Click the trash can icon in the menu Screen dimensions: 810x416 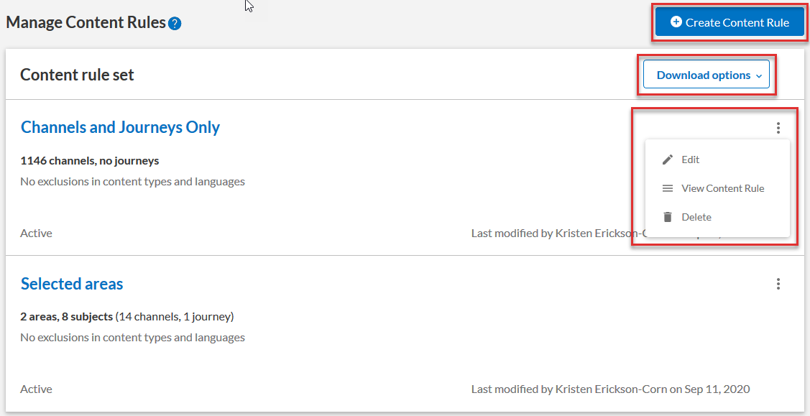click(x=668, y=217)
